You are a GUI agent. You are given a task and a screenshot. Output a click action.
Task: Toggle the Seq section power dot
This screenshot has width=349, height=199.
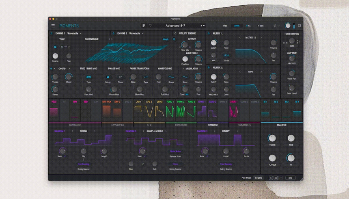tap(258, 26)
